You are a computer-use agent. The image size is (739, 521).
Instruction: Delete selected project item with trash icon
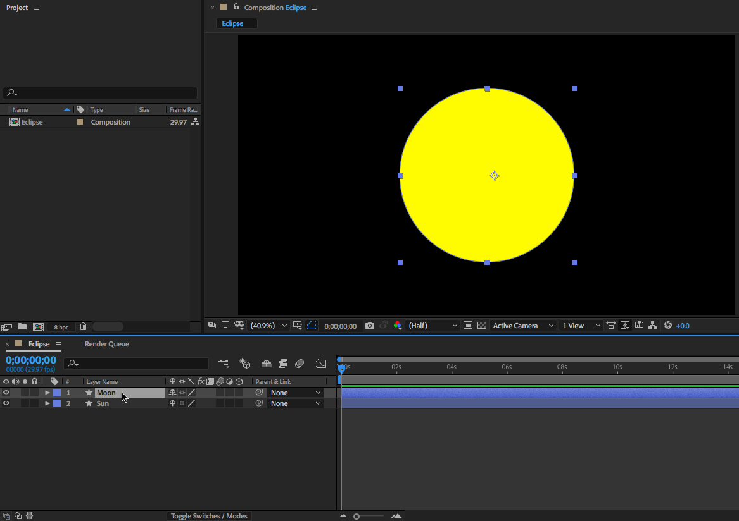(x=83, y=327)
